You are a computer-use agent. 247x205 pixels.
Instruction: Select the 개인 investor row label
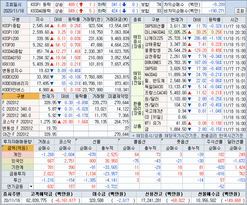(17, 154)
